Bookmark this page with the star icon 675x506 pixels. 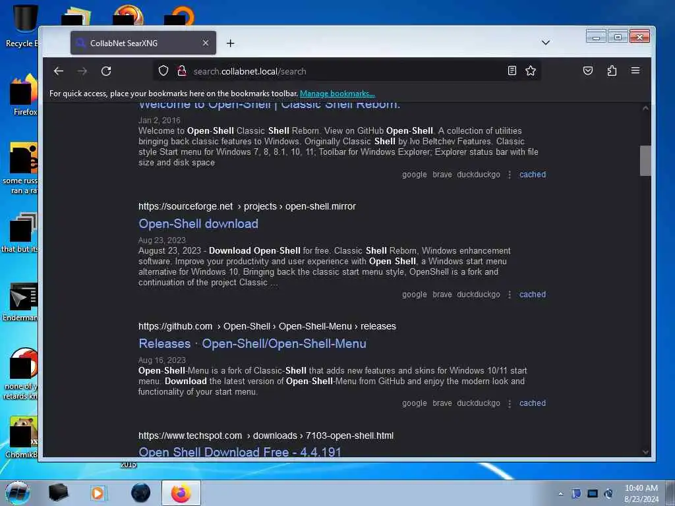tap(531, 70)
